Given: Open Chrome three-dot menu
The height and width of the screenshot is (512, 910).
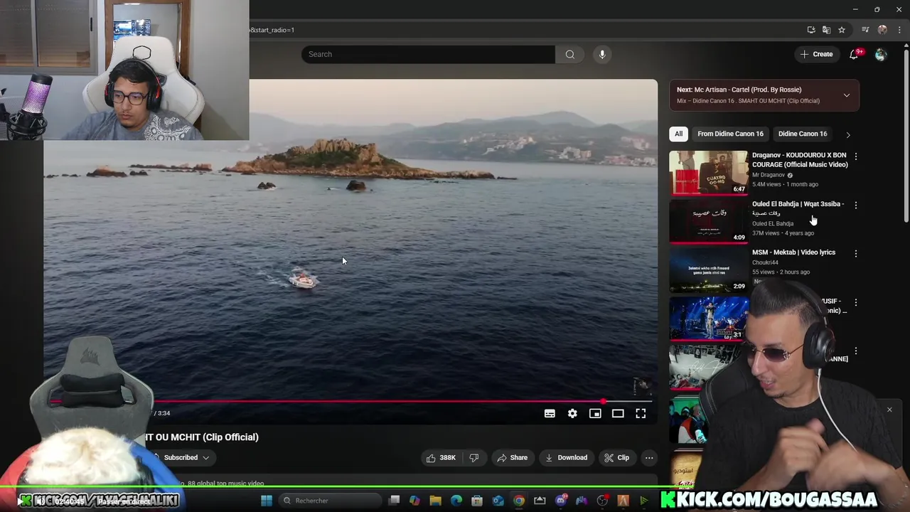Looking at the screenshot, I should pos(899,30).
